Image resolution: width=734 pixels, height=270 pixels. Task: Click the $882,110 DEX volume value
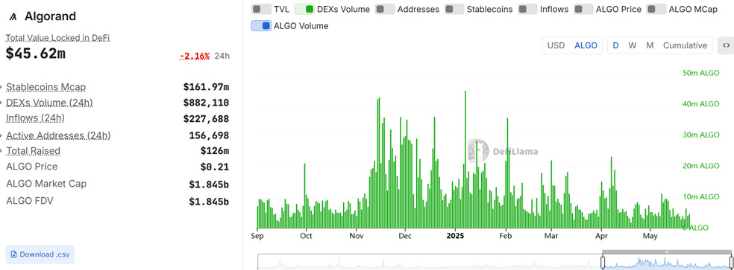tap(206, 103)
